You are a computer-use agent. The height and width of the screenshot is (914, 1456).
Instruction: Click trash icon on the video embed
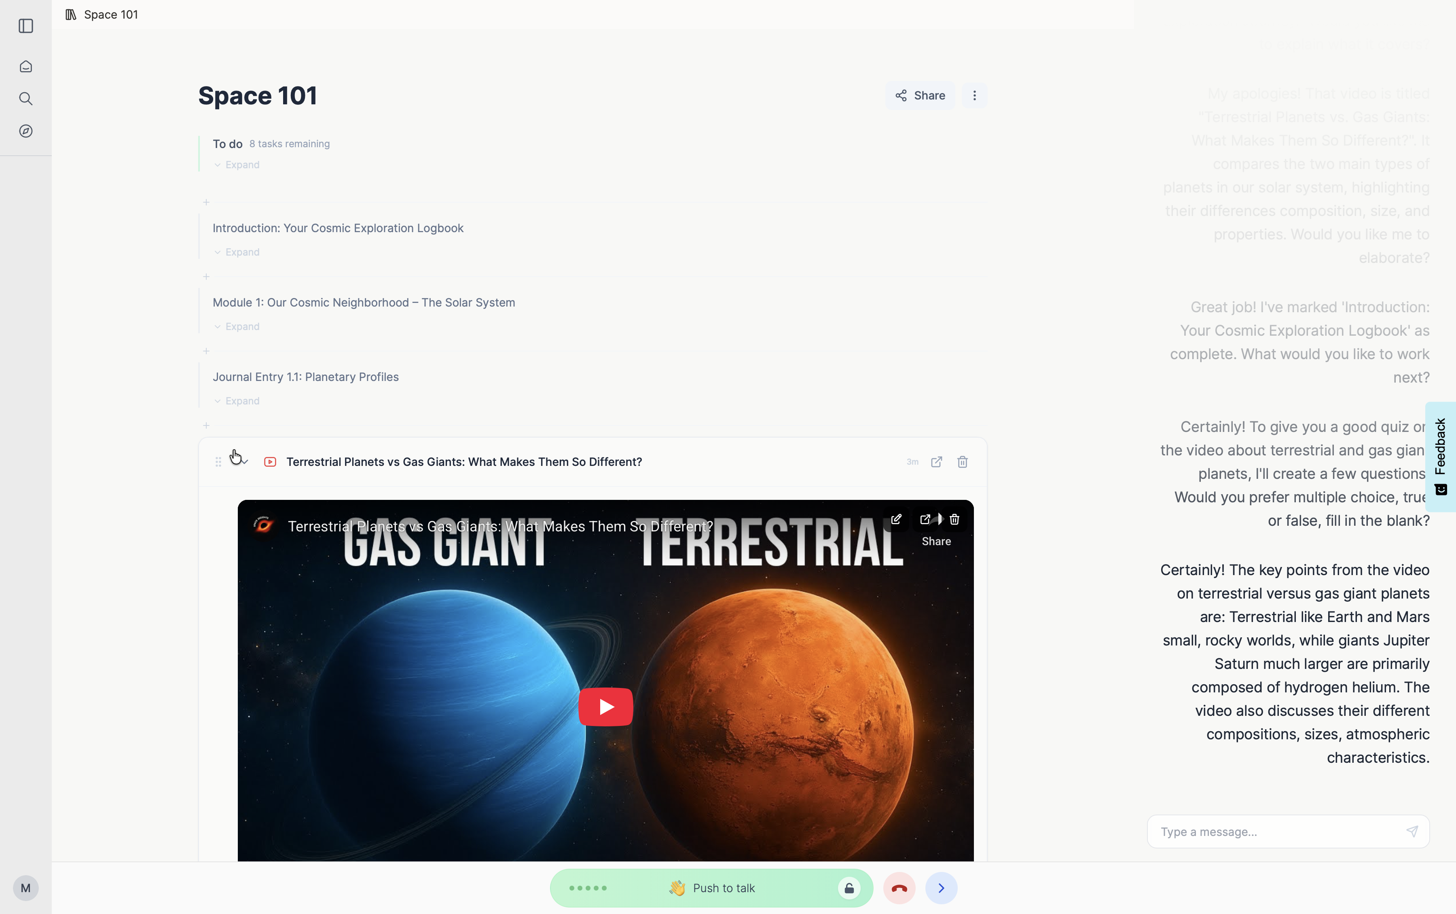click(954, 519)
